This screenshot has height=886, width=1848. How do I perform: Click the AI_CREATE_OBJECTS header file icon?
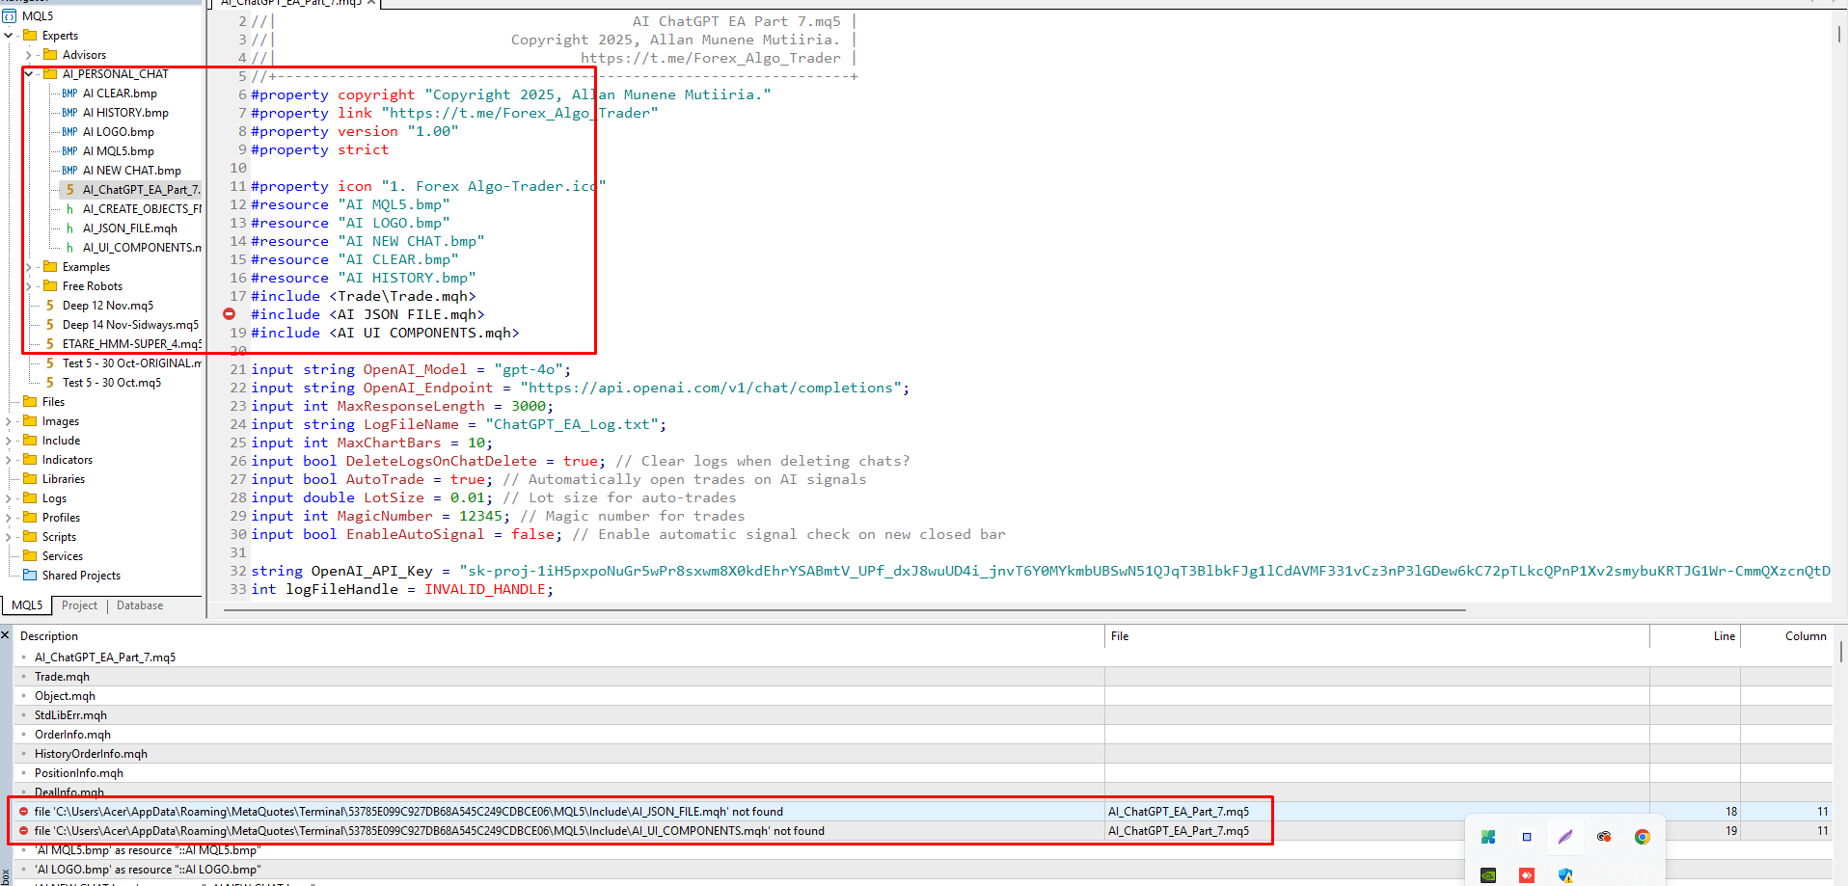coord(69,208)
